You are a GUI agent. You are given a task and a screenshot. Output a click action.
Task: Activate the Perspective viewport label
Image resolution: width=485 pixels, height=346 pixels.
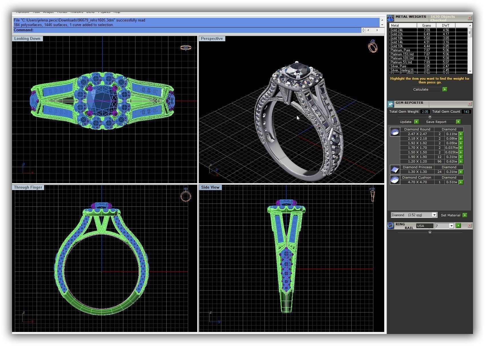(x=212, y=39)
